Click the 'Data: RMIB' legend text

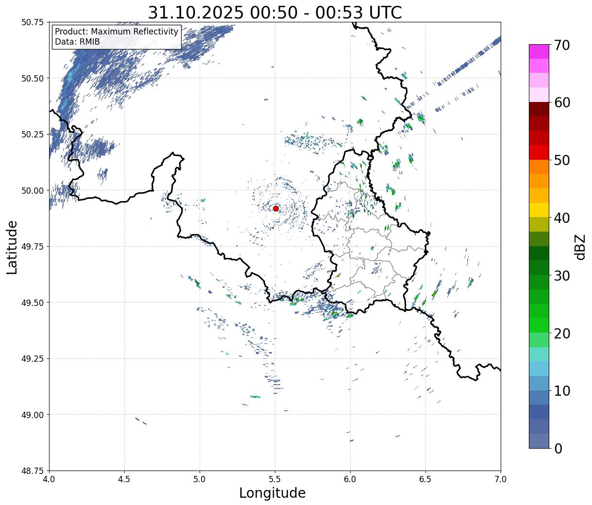click(x=77, y=42)
